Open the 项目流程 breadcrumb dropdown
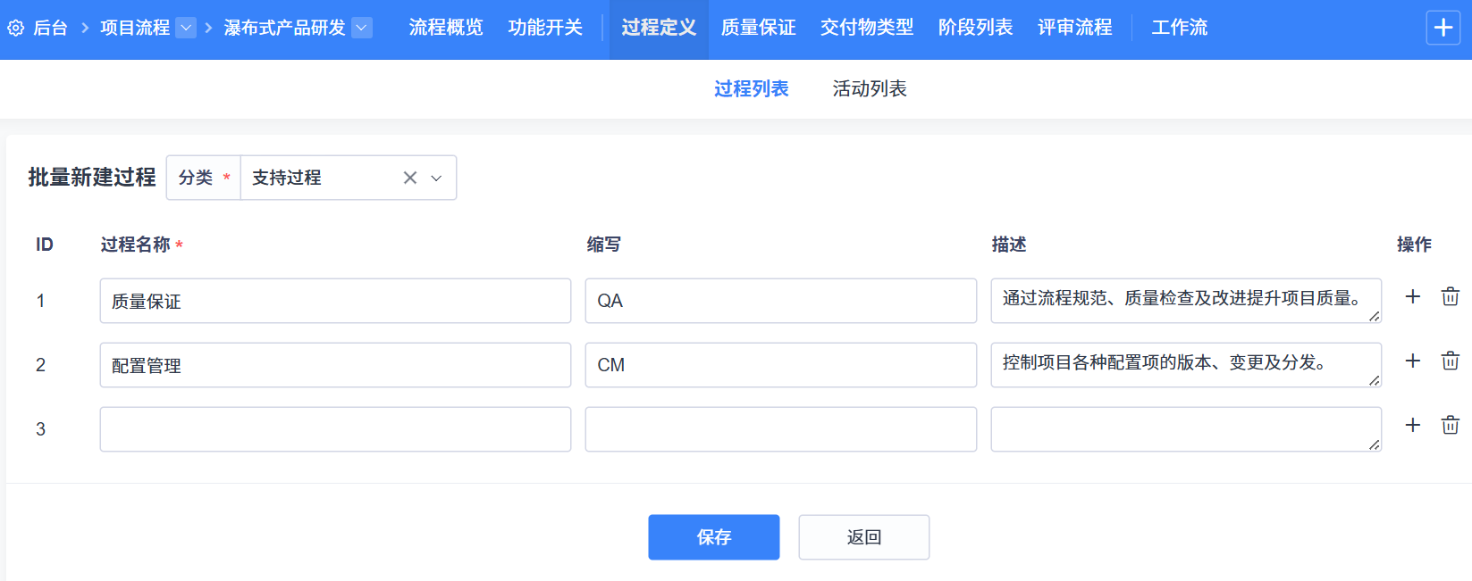The image size is (1472, 581). pos(186,29)
